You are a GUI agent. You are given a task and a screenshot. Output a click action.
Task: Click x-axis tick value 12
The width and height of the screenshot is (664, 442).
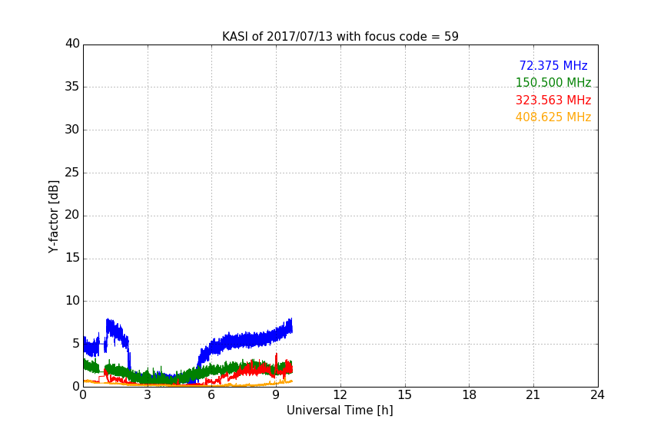(340, 395)
